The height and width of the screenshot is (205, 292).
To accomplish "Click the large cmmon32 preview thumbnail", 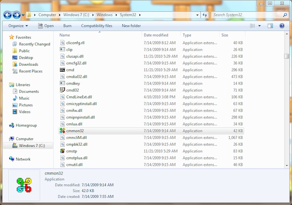I will click(24, 185).
